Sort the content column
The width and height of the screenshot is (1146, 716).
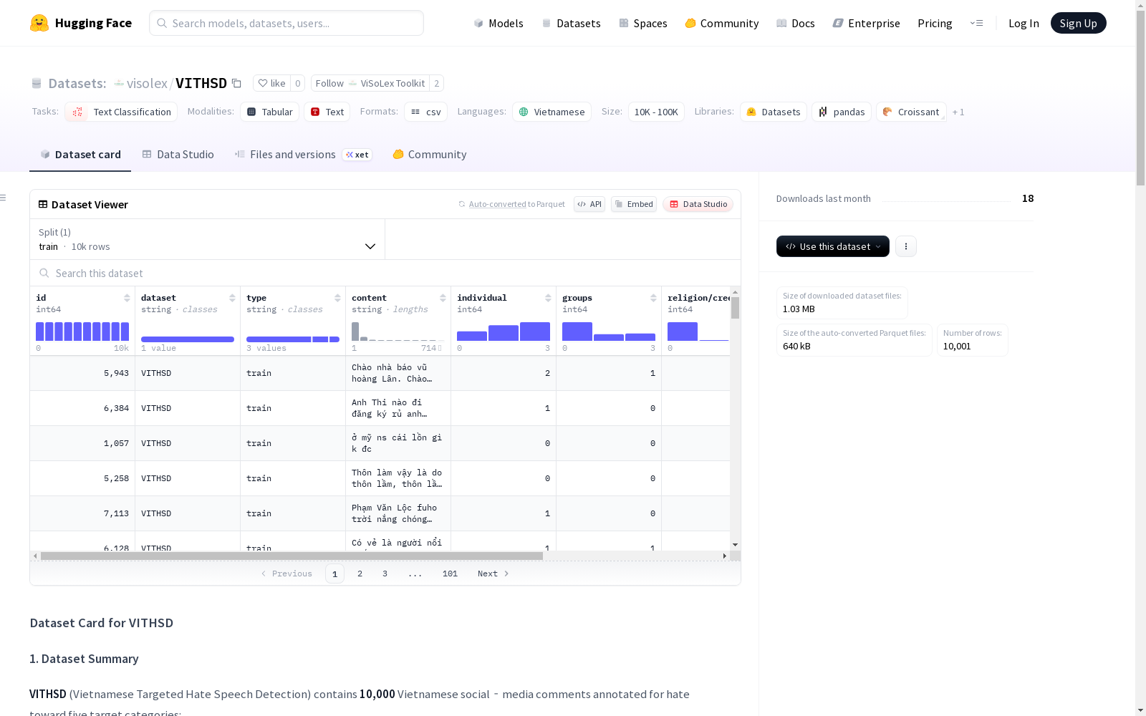pyautogui.click(x=443, y=298)
